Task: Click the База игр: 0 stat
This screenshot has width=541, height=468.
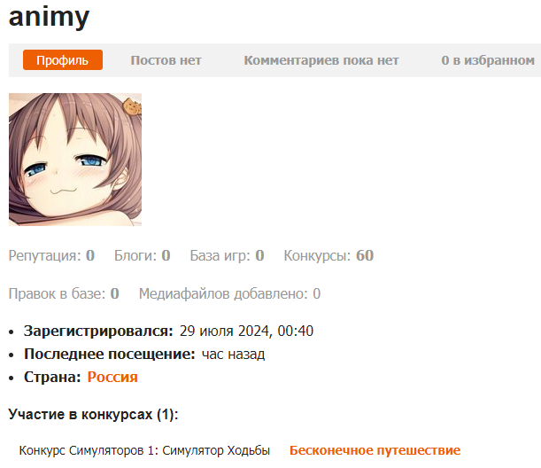Action: 227,255
